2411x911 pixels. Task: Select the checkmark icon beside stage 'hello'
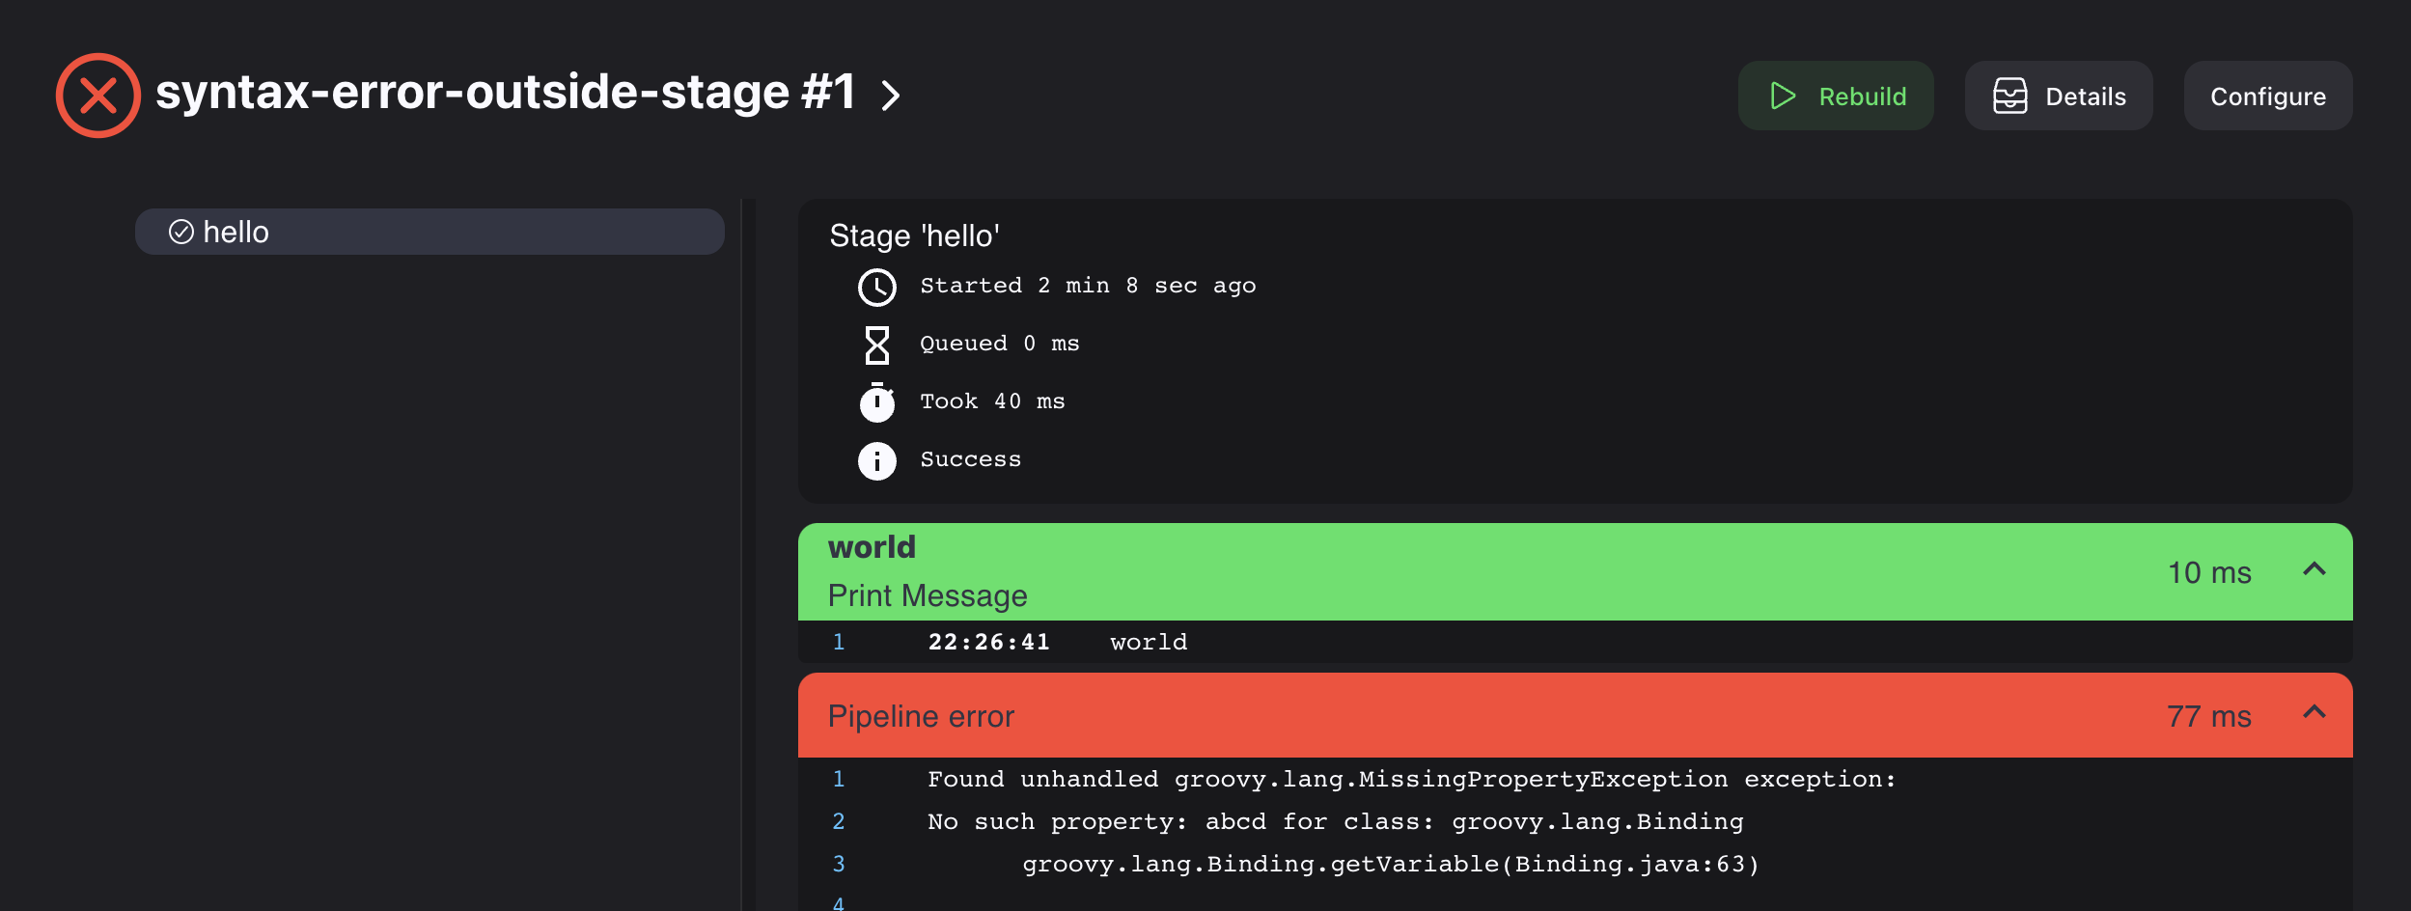pyautogui.click(x=180, y=231)
